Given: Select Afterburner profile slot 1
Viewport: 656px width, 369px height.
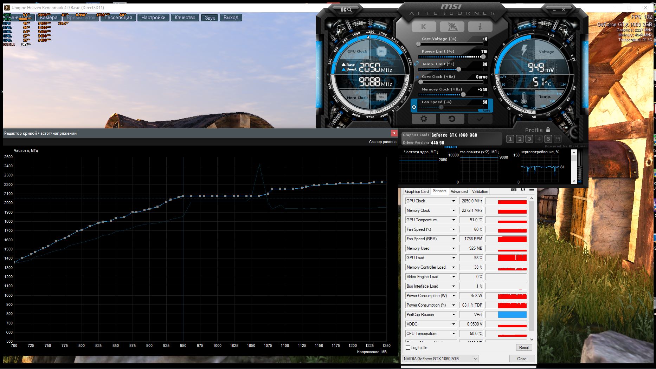Looking at the screenshot, I should point(510,139).
